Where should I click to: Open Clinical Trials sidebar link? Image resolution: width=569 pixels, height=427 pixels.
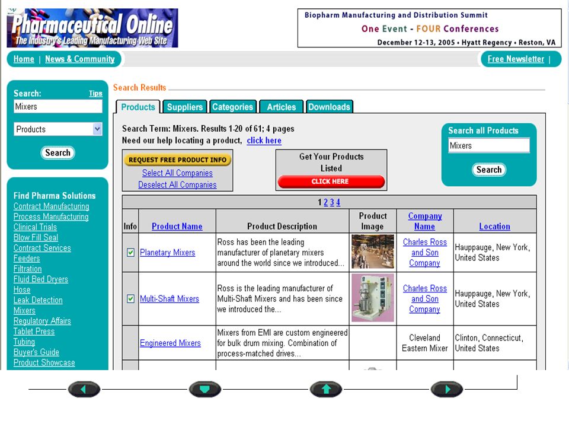point(35,227)
